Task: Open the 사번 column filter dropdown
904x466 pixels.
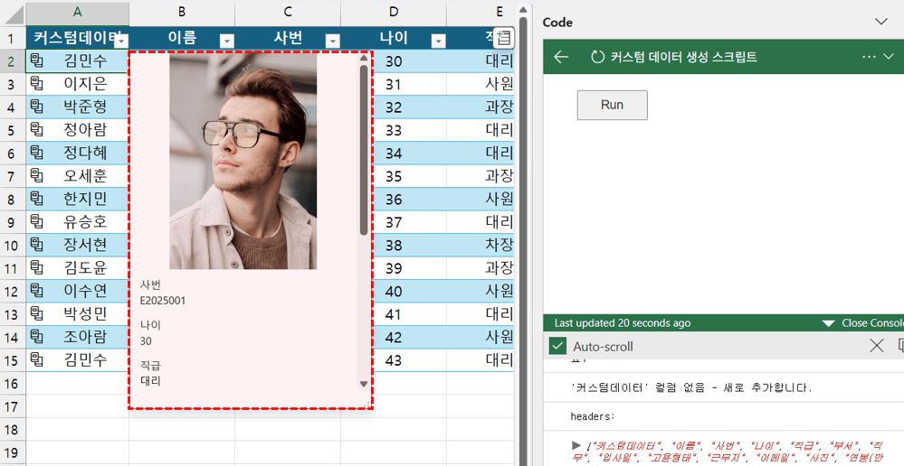Action: (332, 41)
